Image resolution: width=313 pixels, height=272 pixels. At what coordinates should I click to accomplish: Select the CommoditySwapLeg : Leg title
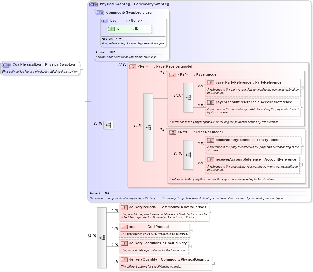129,12
